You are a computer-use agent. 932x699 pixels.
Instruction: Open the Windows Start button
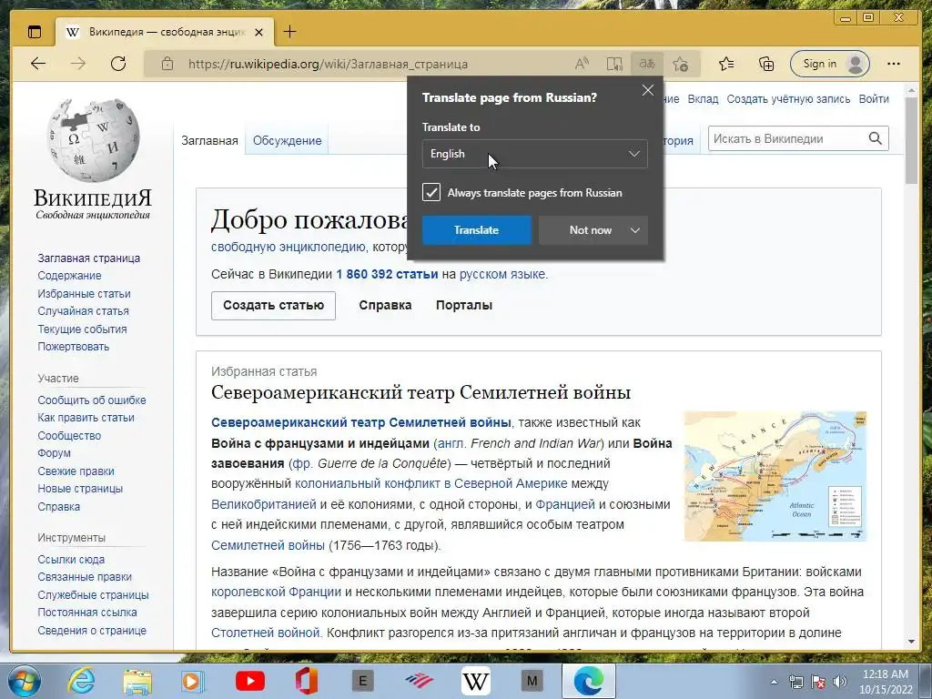(x=24, y=681)
